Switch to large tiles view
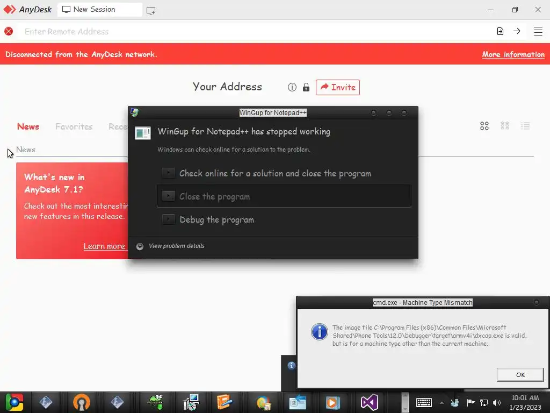 [484, 126]
